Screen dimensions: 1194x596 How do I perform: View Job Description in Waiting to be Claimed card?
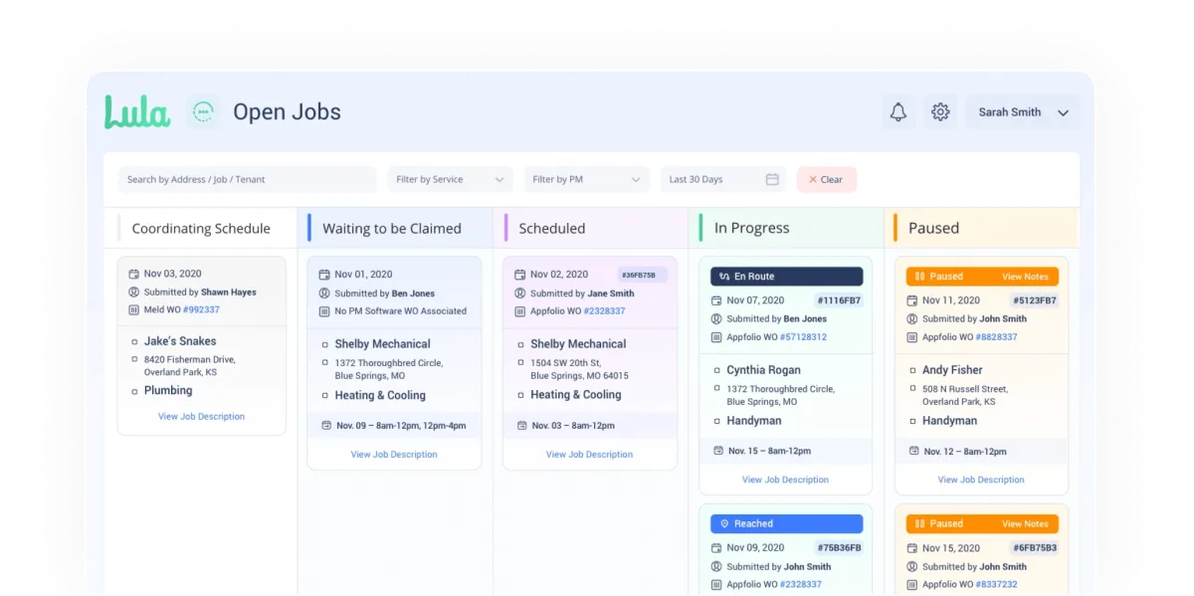(x=394, y=454)
